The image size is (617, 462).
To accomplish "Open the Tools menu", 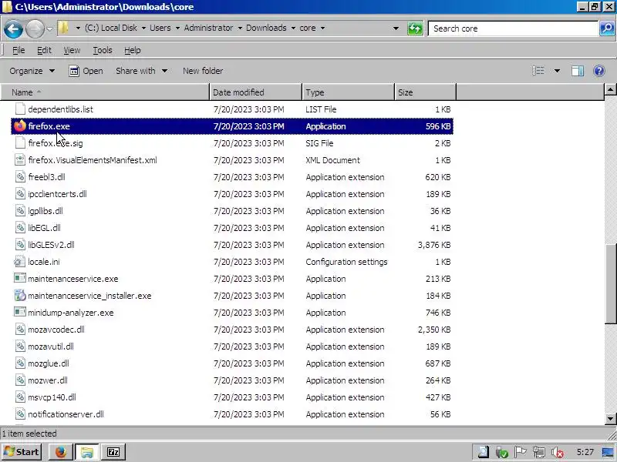I will coord(103,50).
